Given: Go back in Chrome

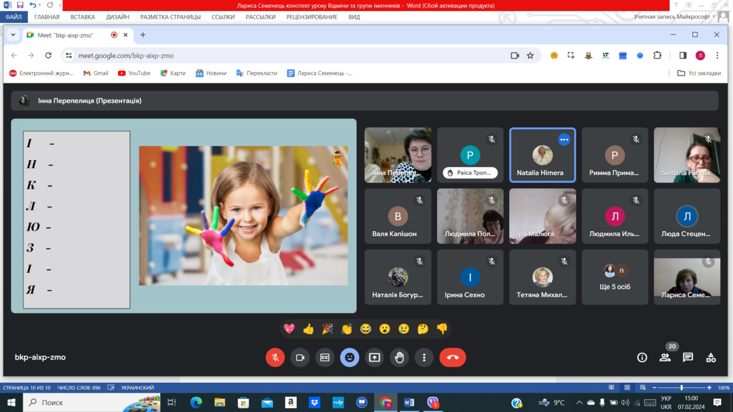Looking at the screenshot, I should tap(14, 56).
